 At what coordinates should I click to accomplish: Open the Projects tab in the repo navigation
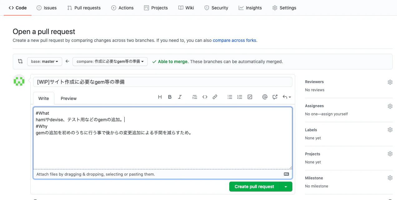156,8
